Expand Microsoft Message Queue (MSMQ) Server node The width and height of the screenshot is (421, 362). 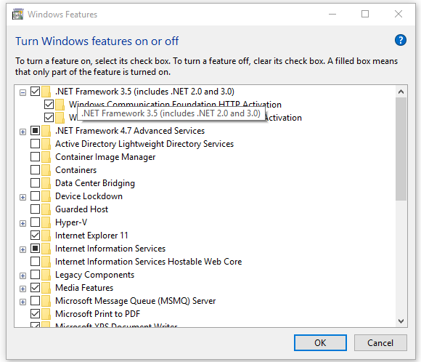23,302
